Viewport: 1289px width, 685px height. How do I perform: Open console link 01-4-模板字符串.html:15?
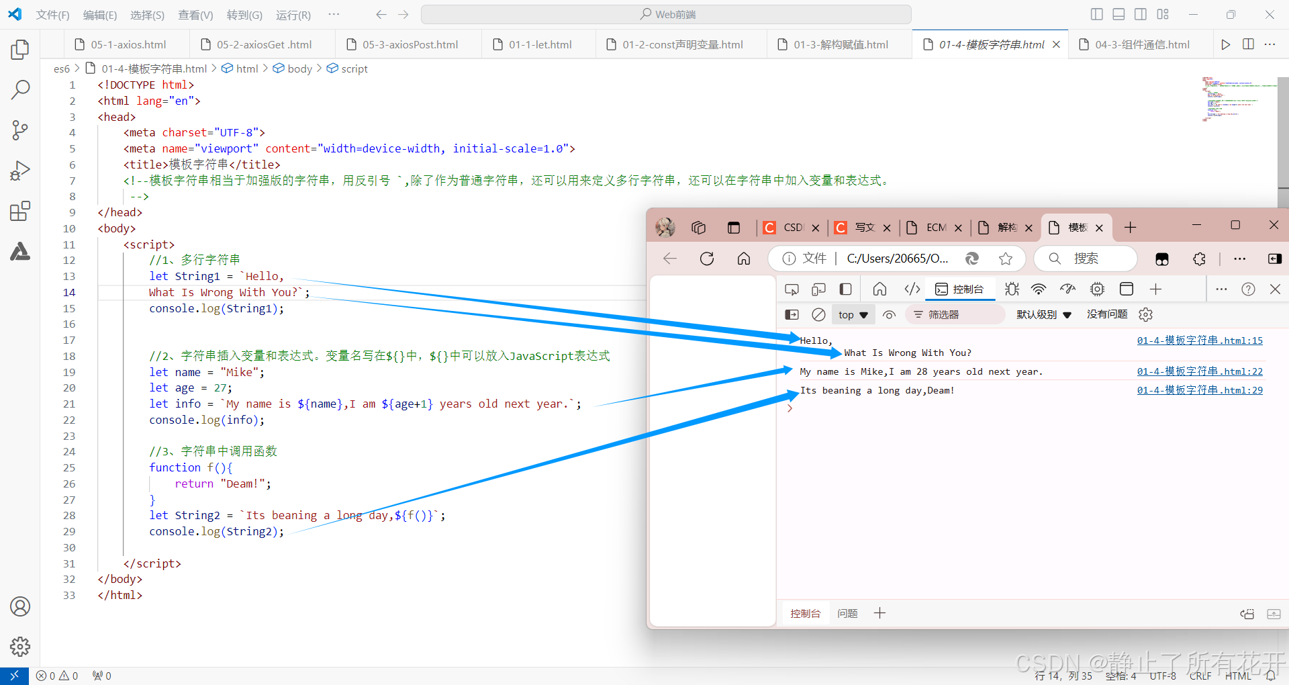1200,340
